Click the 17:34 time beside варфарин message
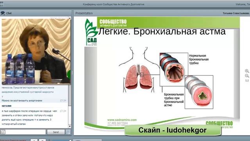Image resolution: width=250 pixels, height=141 pixels. click(x=63, y=111)
